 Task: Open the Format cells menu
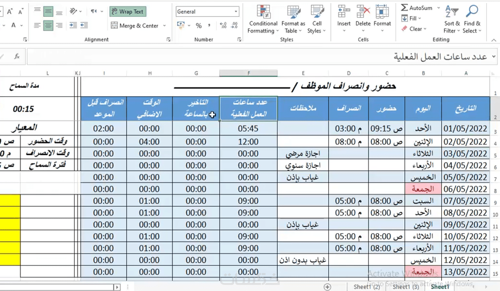pyautogui.click(x=382, y=19)
